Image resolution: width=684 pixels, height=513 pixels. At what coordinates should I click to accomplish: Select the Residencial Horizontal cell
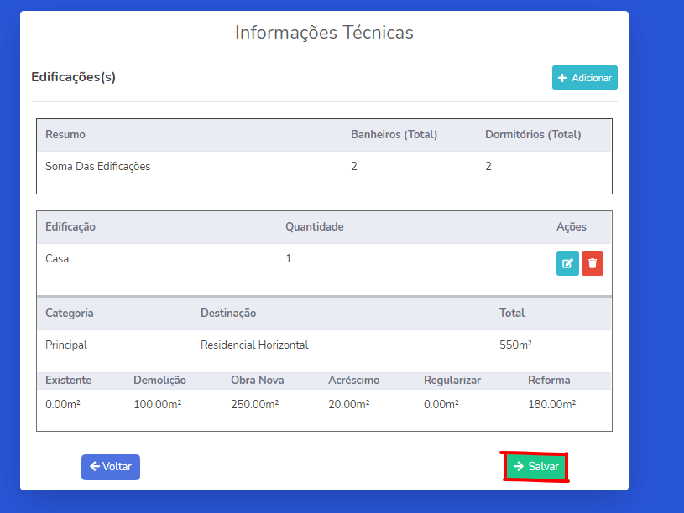[254, 345]
